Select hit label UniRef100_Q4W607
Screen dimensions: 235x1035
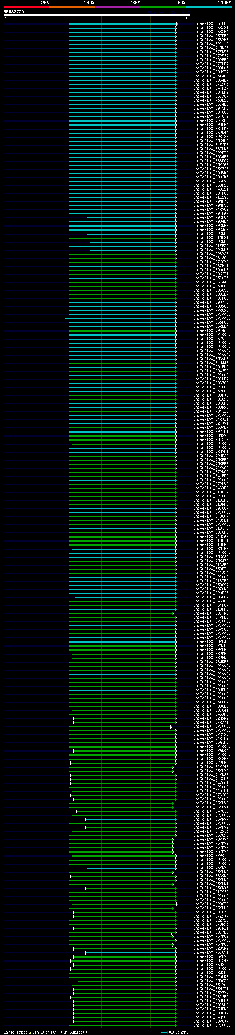[x=211, y=516]
